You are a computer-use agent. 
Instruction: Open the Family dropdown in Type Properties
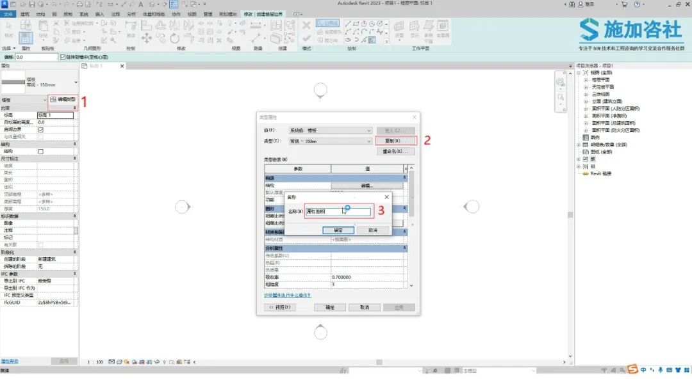pyautogui.click(x=330, y=131)
